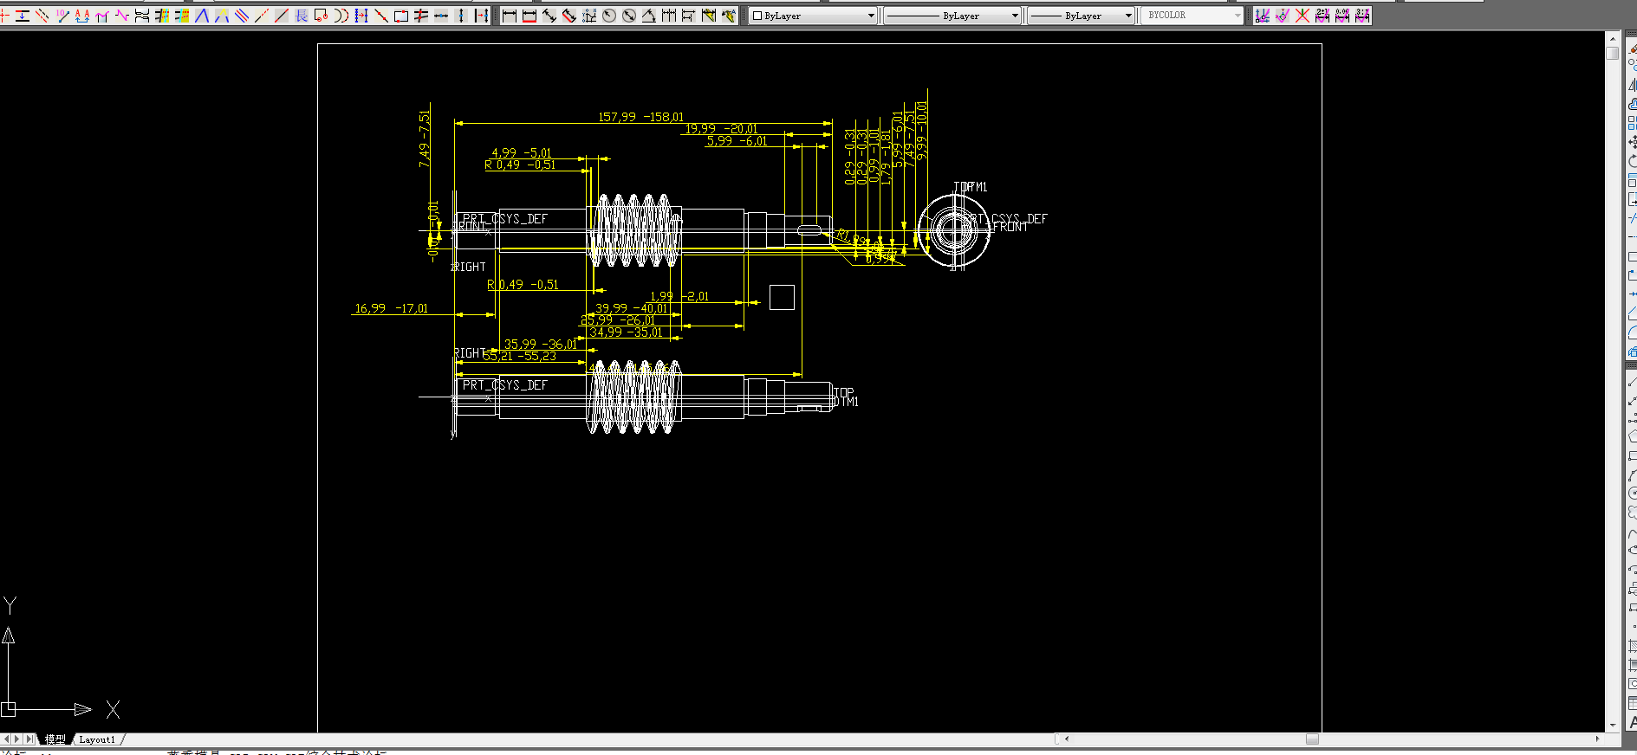Switch to the Layout1 tab
Image resolution: width=1637 pixels, height=755 pixels.
(x=97, y=739)
